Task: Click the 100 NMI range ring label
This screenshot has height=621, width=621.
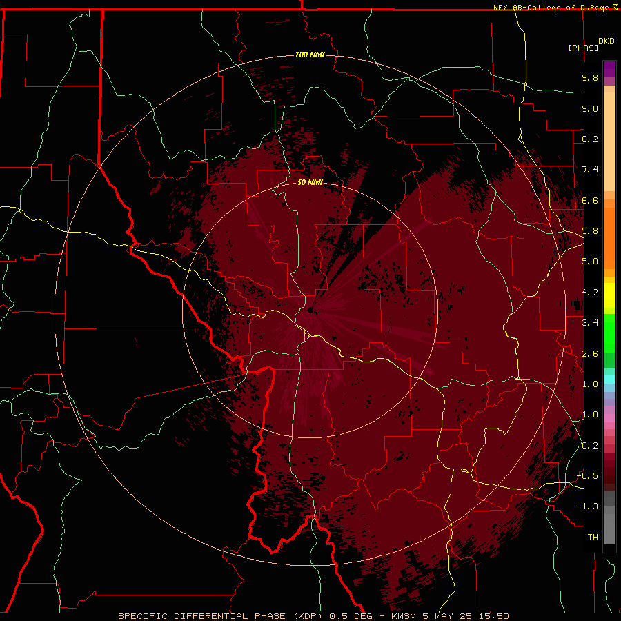Action: [310, 55]
